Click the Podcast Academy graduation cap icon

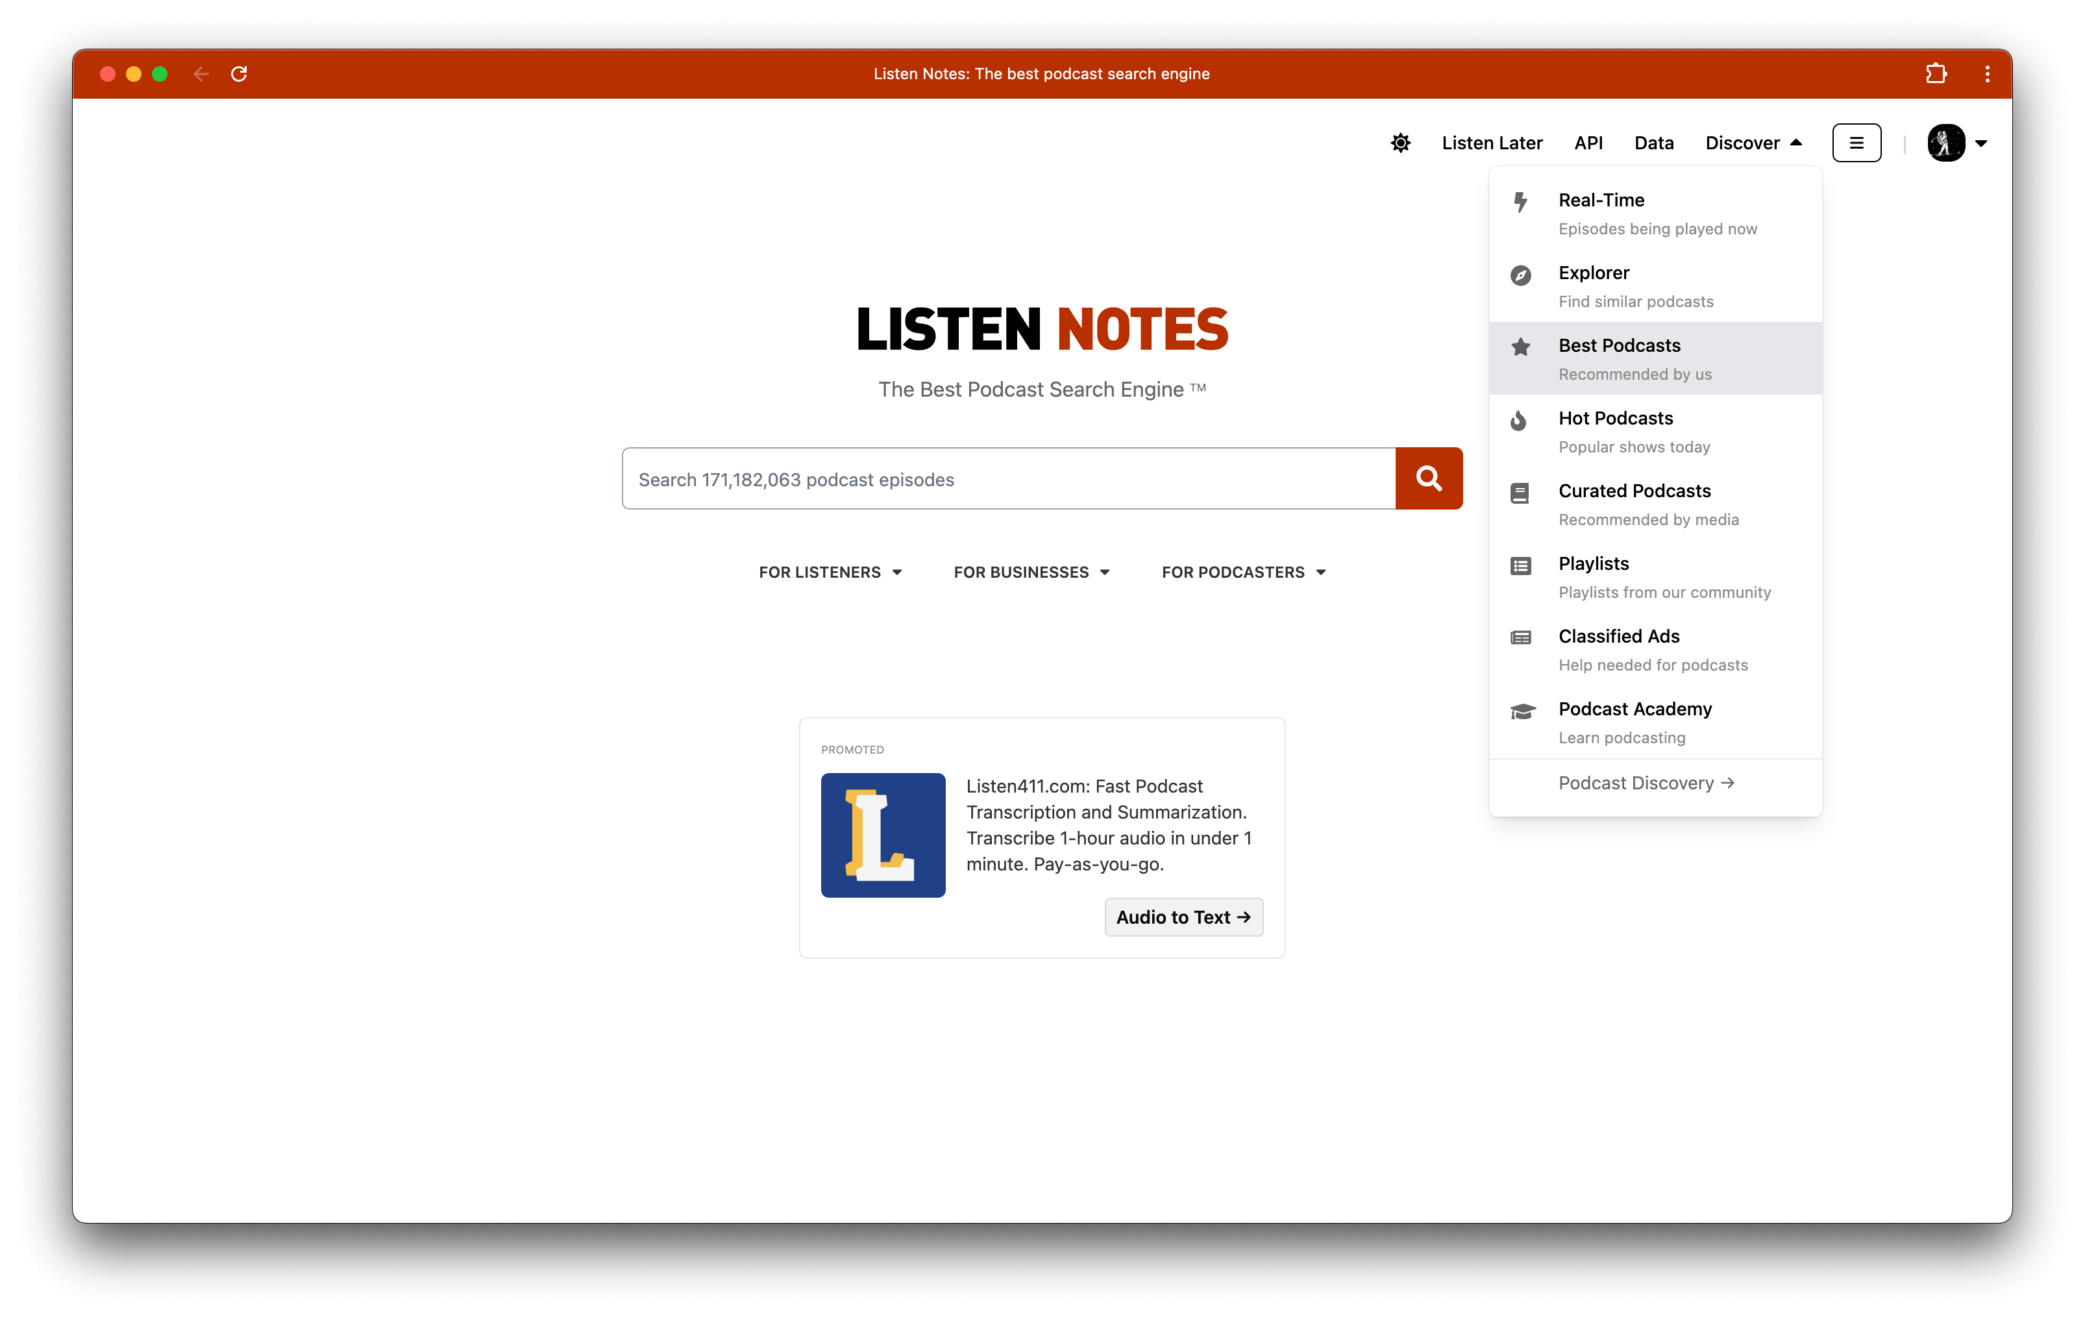click(1522, 712)
